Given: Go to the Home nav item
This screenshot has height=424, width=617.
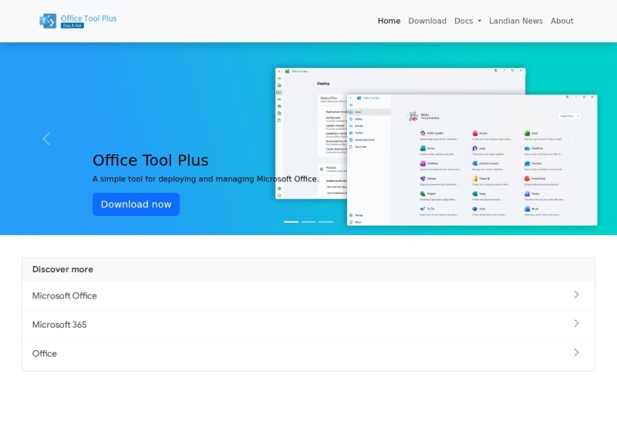Looking at the screenshot, I should [x=389, y=21].
